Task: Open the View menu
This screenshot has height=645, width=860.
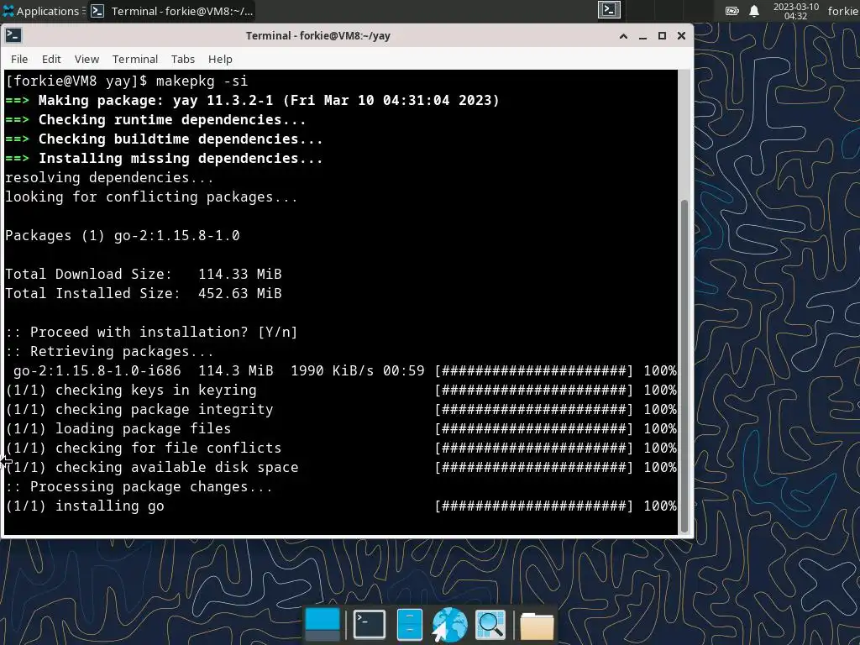Action: pyautogui.click(x=87, y=60)
